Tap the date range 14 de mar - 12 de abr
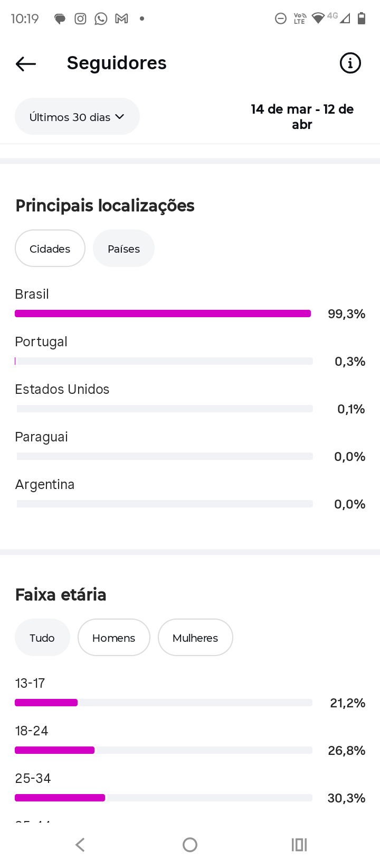The width and height of the screenshot is (380, 867). coord(302,117)
